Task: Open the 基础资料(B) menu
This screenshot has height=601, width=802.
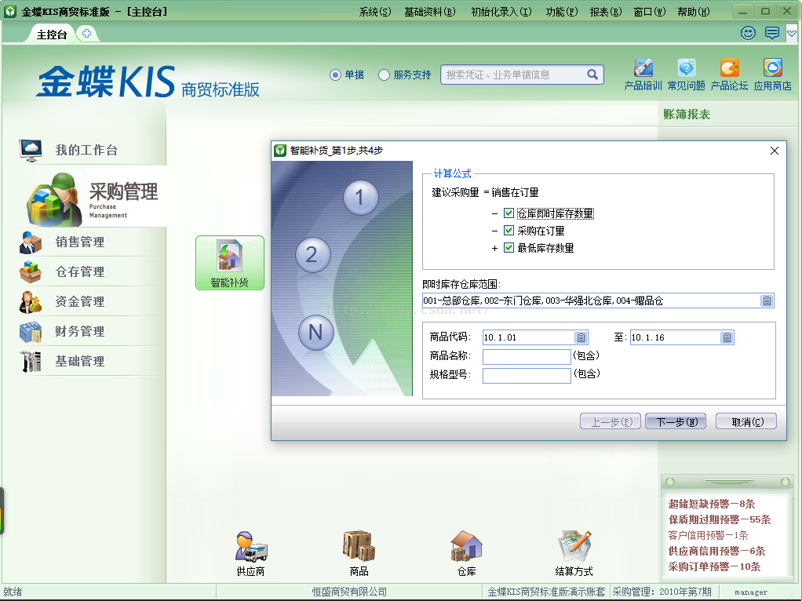Action: 430,12
